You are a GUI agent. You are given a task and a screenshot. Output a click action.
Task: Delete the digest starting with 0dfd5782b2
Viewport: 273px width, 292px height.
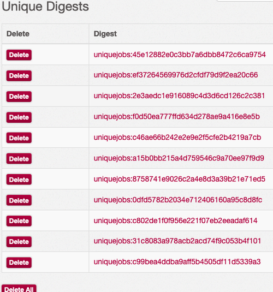(19, 200)
